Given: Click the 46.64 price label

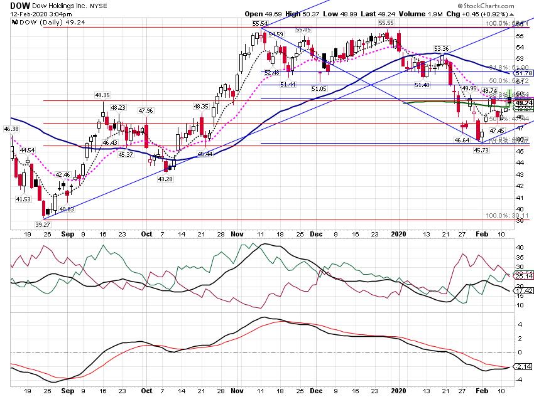Looking at the screenshot, I should pos(462,140).
